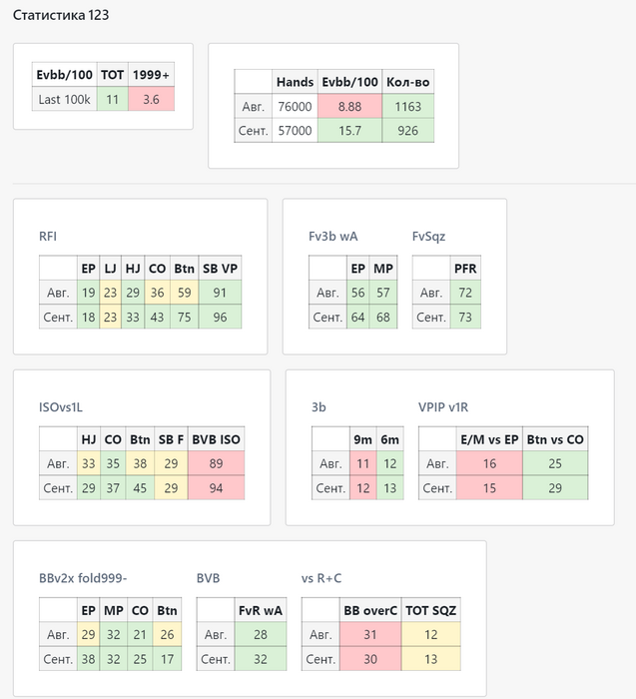
Task: Select BVB ISO value 94 for September
Action: (x=216, y=488)
